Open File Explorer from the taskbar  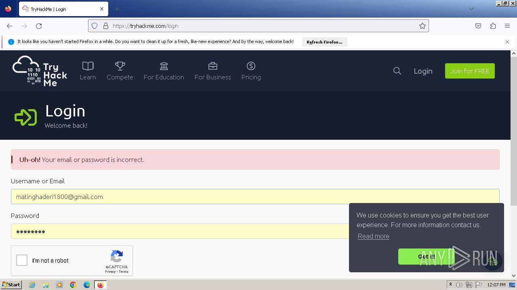[46, 285]
